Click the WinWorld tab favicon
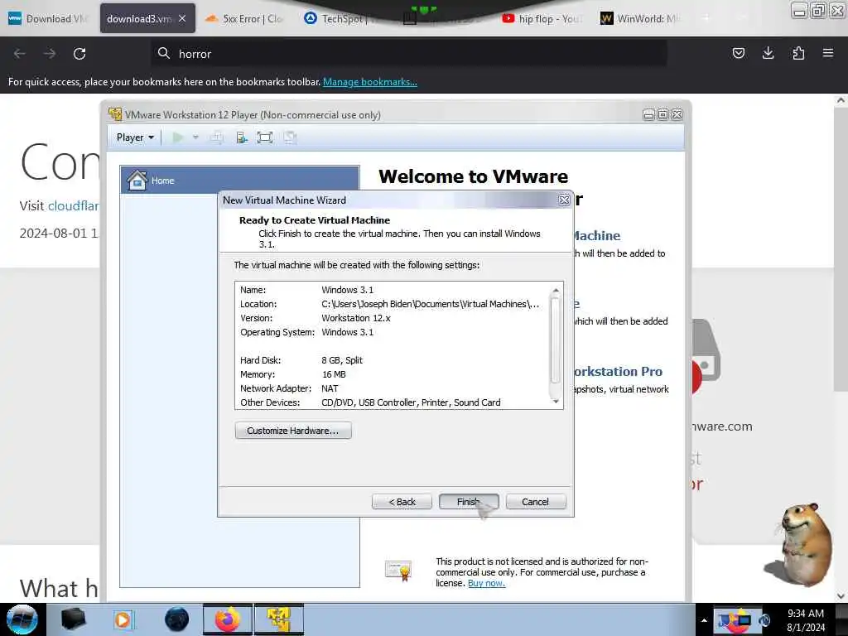 click(x=606, y=18)
